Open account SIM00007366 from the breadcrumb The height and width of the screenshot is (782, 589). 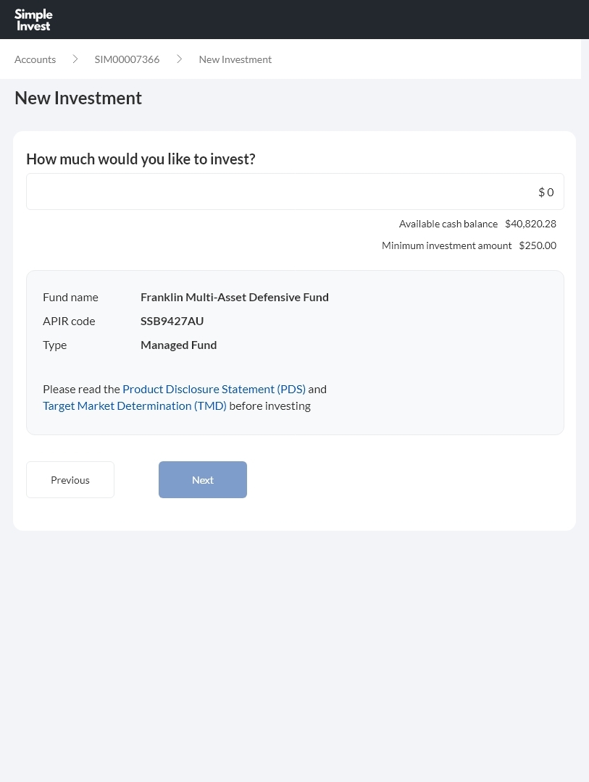pos(127,59)
